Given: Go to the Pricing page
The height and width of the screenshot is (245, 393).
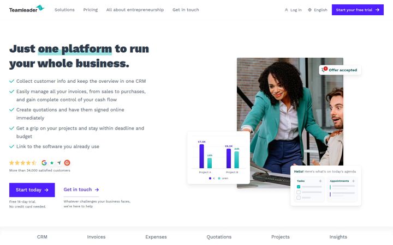Looking at the screenshot, I should point(91,10).
